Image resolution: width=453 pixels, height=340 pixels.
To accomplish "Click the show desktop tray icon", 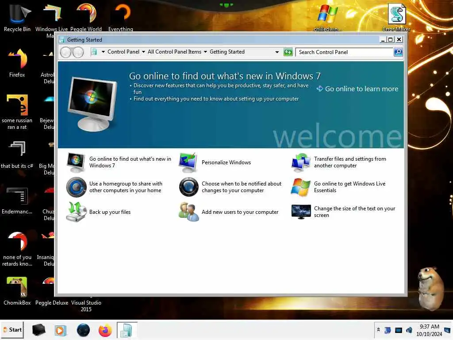I will click(x=447, y=330).
